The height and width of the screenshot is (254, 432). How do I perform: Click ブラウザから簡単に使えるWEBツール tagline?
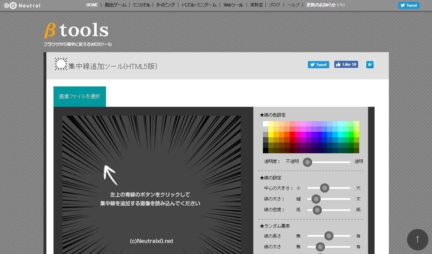[x=78, y=44]
